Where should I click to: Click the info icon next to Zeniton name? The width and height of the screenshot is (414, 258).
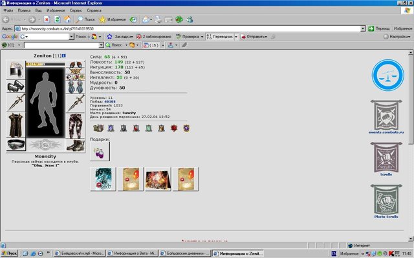63,56
